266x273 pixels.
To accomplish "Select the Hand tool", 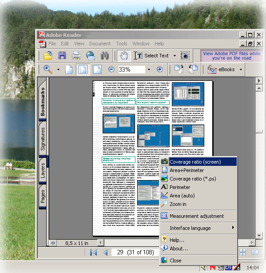I will point(124,56).
